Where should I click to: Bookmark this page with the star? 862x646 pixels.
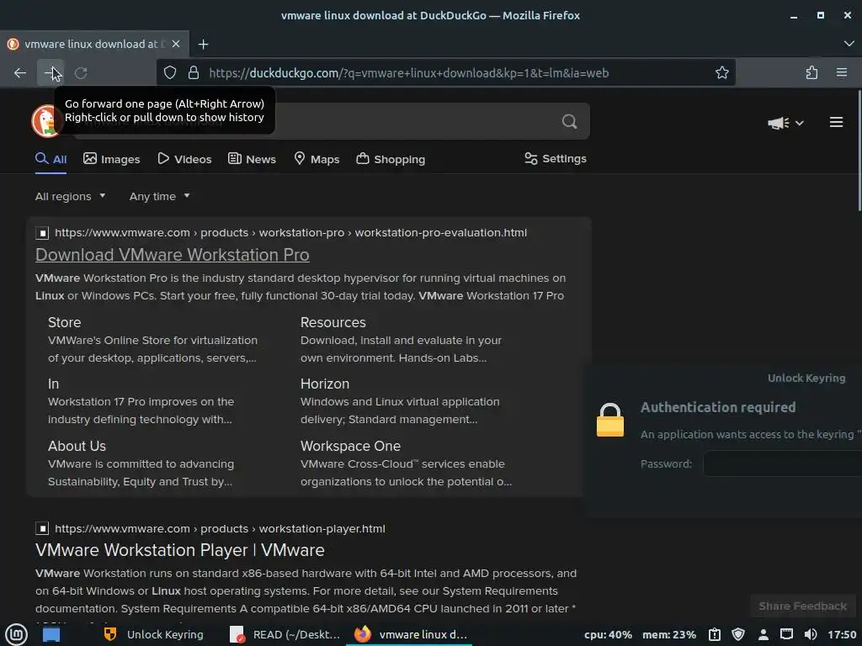pyautogui.click(x=721, y=72)
